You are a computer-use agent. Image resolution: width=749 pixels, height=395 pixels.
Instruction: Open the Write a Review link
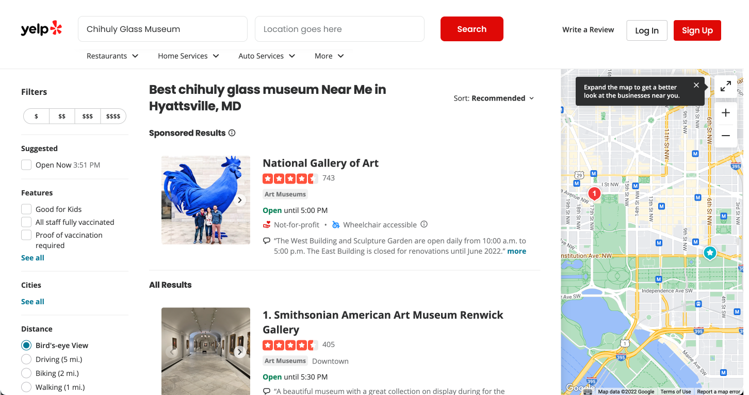588,30
